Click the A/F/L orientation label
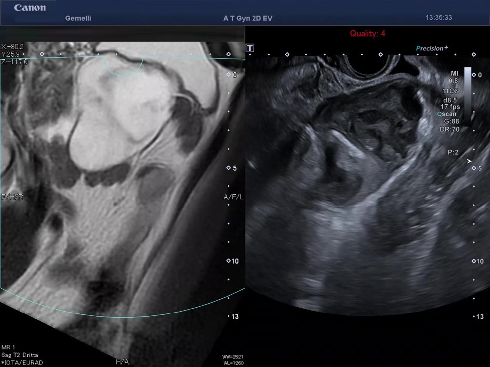 234,197
